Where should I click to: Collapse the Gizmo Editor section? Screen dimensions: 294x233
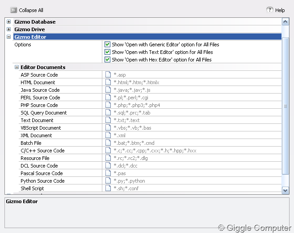8,37
